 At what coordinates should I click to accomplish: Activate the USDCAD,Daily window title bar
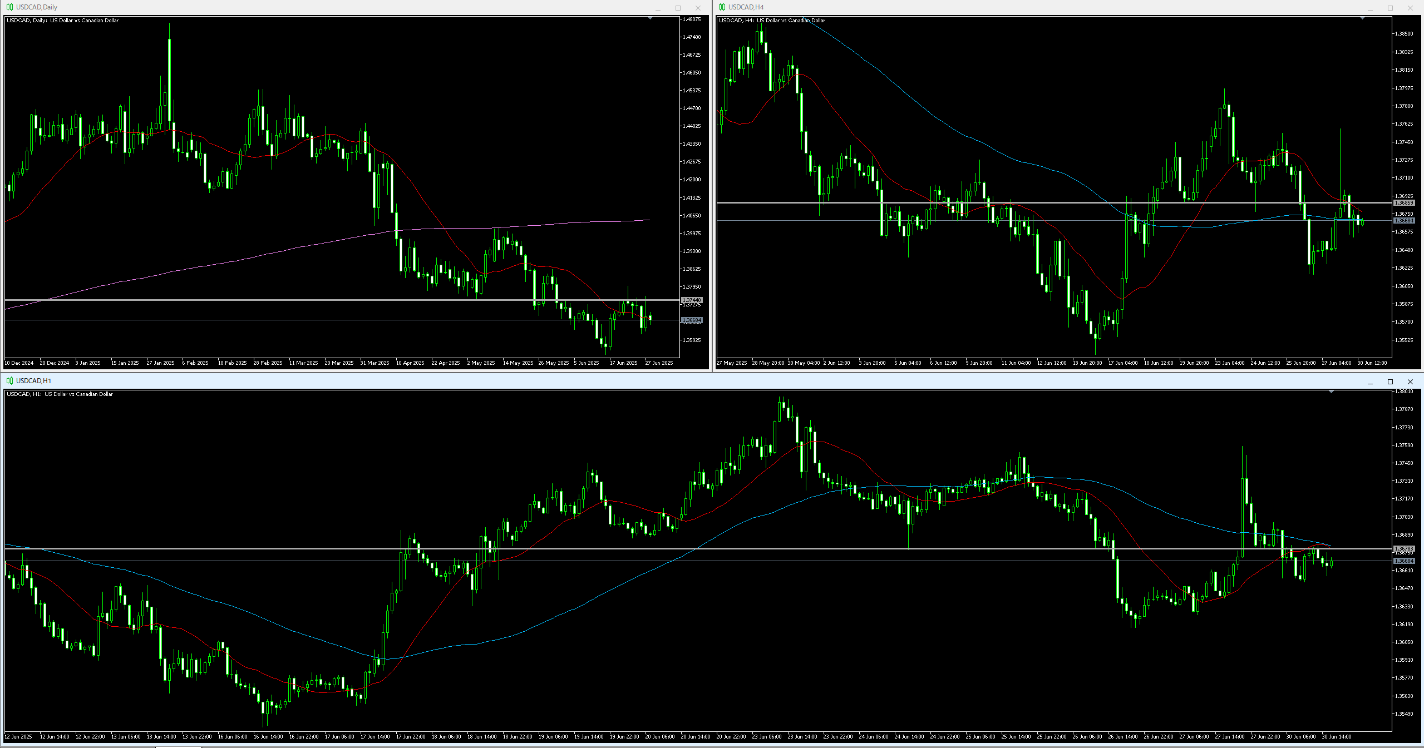pos(334,7)
